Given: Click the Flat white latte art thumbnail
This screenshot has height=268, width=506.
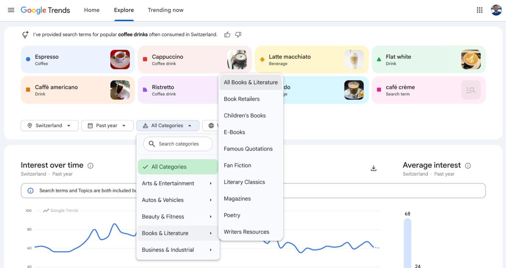Looking at the screenshot, I should point(471,59).
